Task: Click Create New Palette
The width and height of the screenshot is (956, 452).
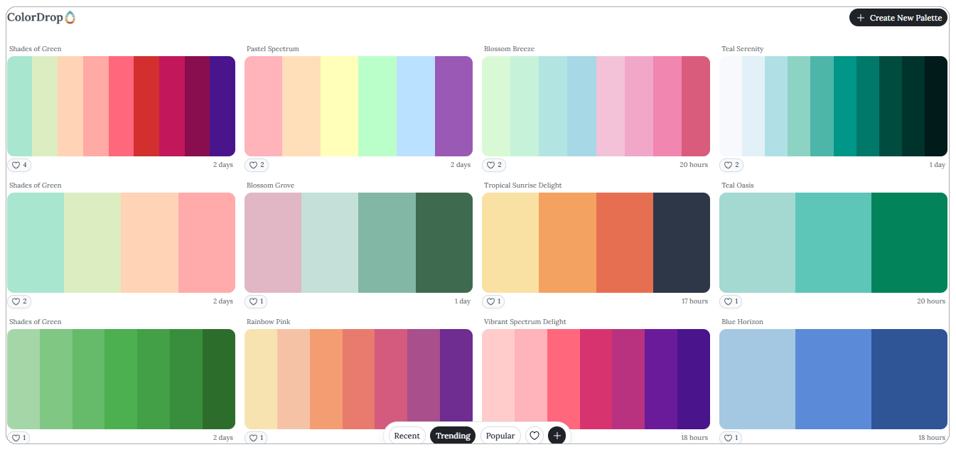Action: click(x=898, y=17)
